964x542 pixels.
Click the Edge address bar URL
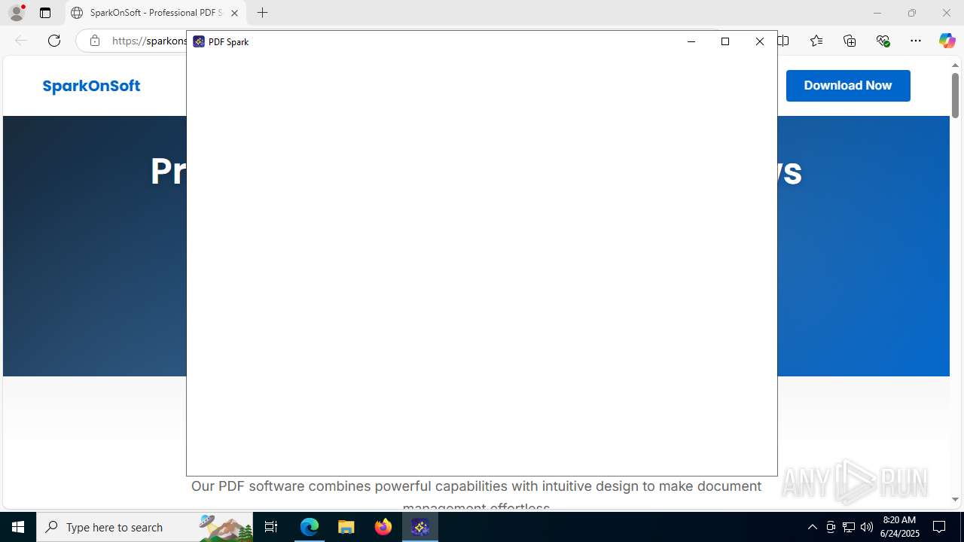click(x=149, y=41)
